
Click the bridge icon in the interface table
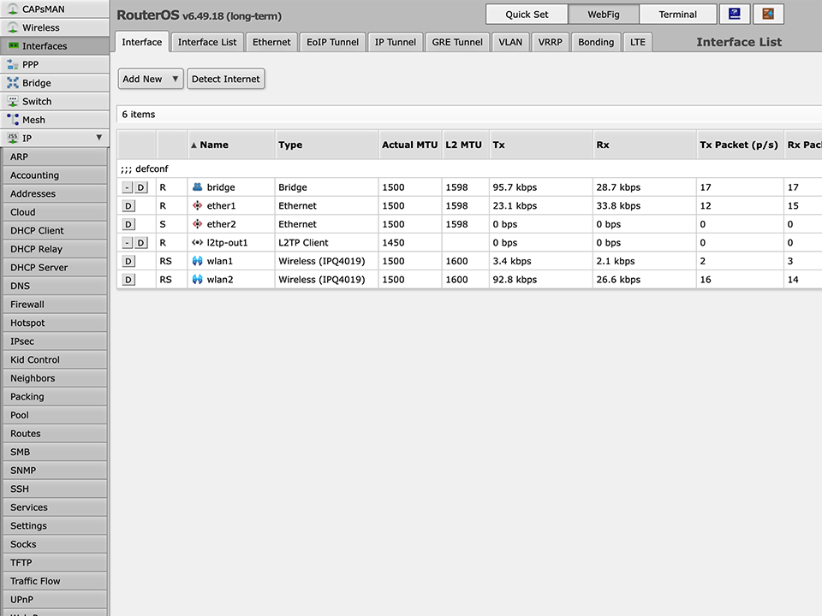(x=198, y=187)
